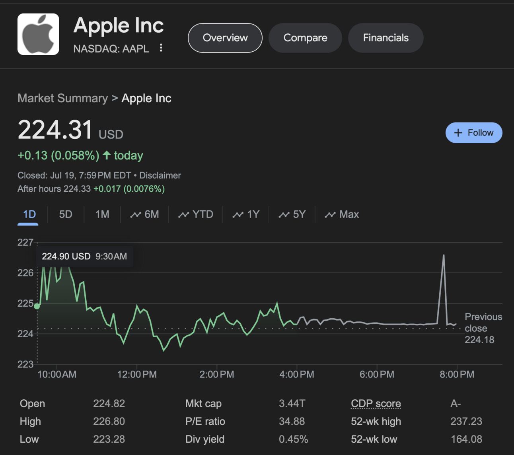Click the YTD trend chart icon
Viewport: 514px width, 455px height.
(183, 215)
